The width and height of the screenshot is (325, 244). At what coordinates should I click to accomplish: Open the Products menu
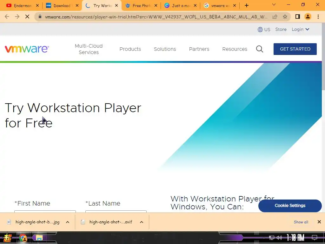point(130,49)
